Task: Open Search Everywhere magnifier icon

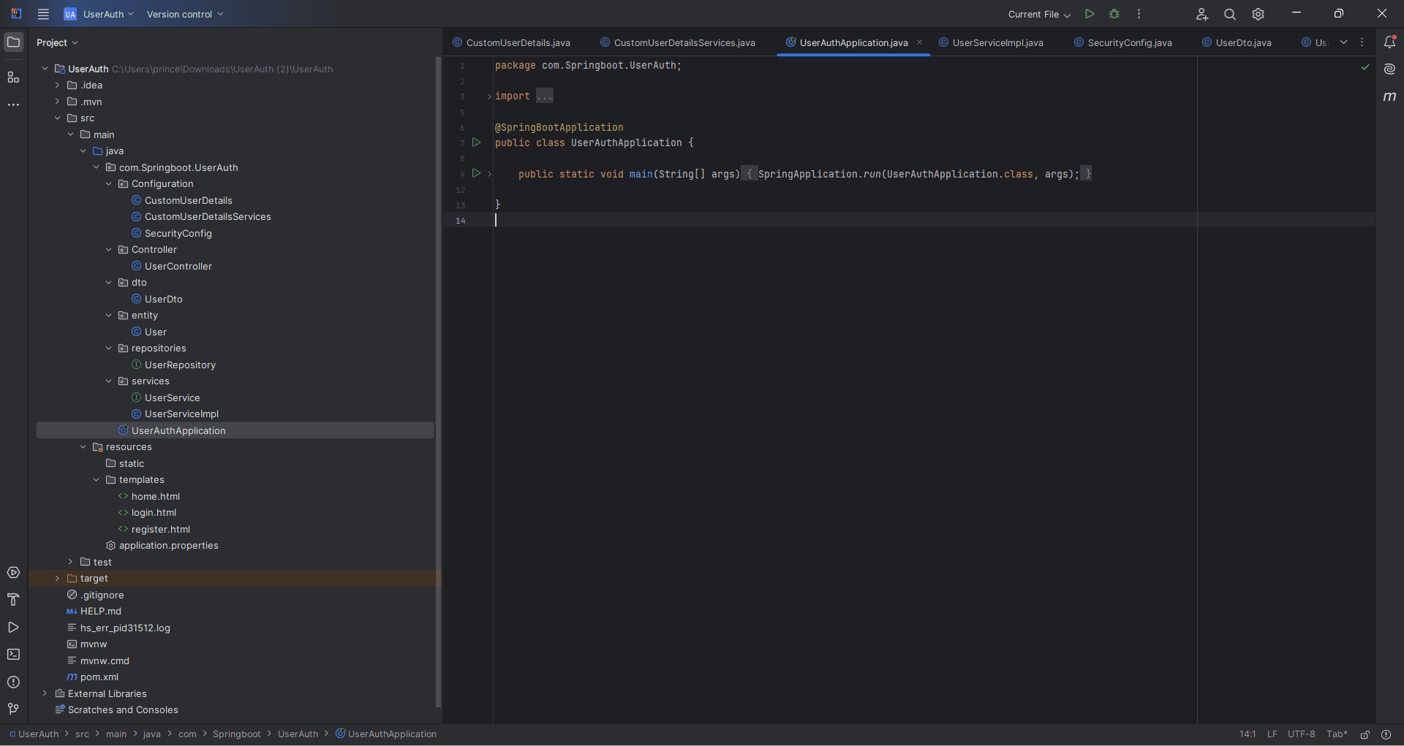Action: [1230, 14]
